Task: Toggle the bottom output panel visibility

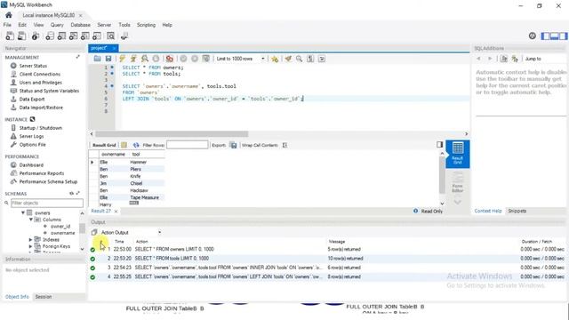Action: tap(554, 36)
